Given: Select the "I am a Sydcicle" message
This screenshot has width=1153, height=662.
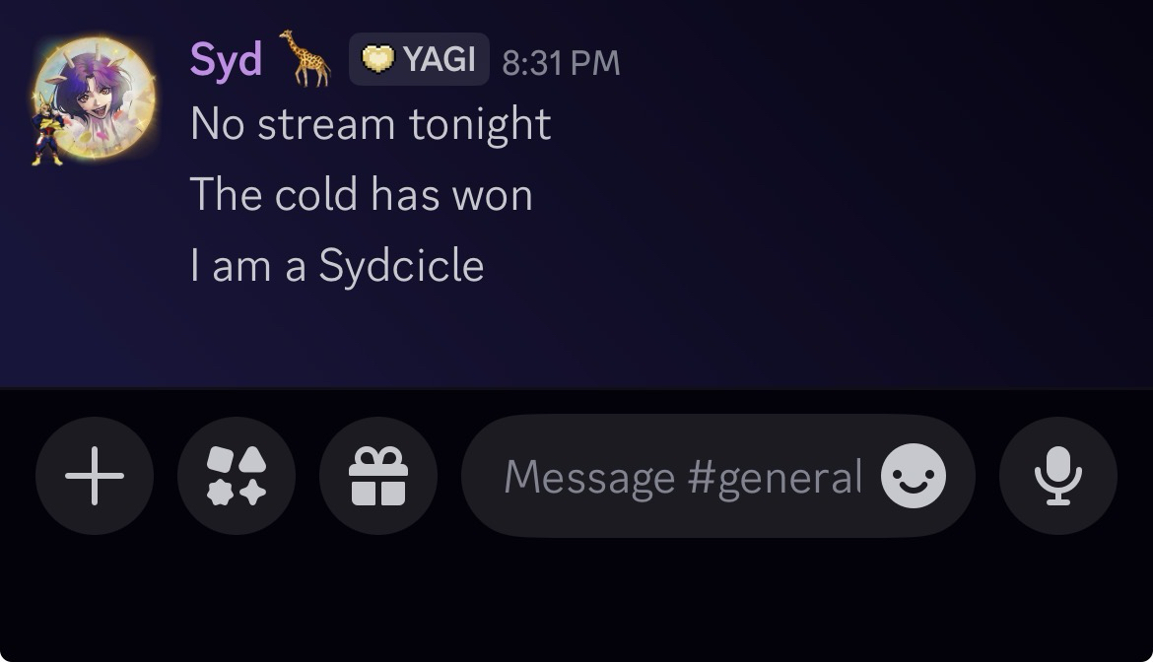Looking at the screenshot, I should point(337,265).
